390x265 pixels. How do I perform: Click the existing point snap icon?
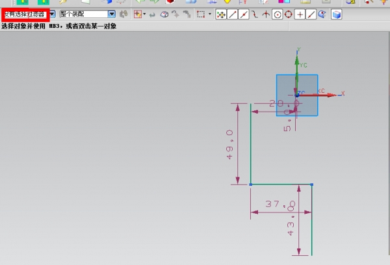pos(300,14)
